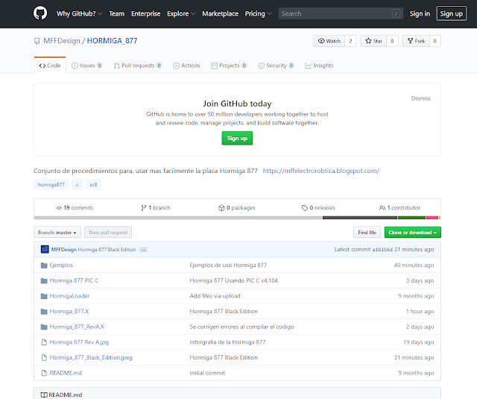The width and height of the screenshot is (477, 399).
Task: Click Sign in link in header
Action: [x=420, y=13]
